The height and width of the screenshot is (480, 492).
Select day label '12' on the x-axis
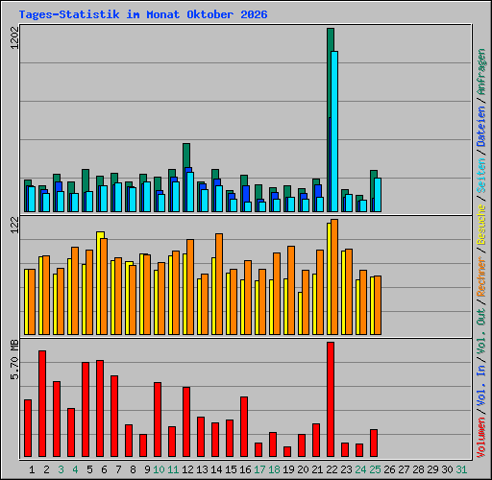[x=187, y=469]
